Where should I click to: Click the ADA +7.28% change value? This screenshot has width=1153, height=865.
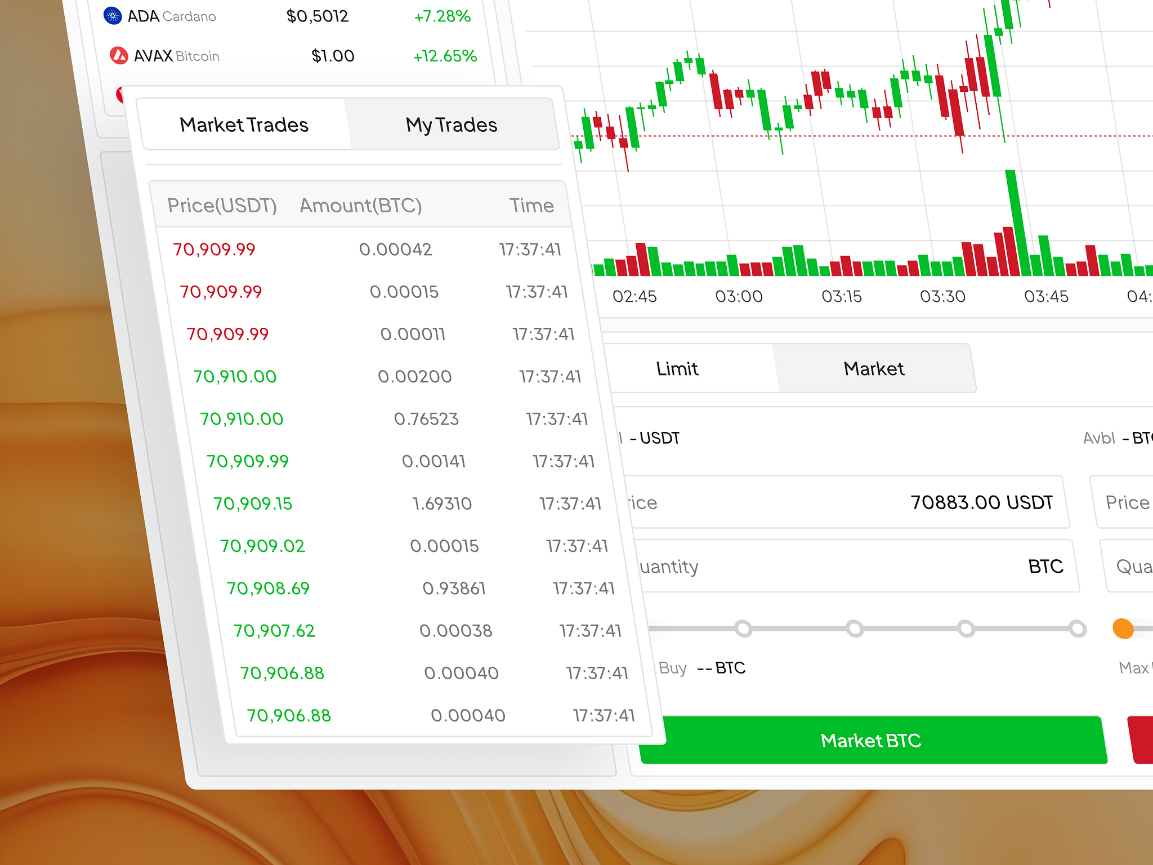[443, 16]
